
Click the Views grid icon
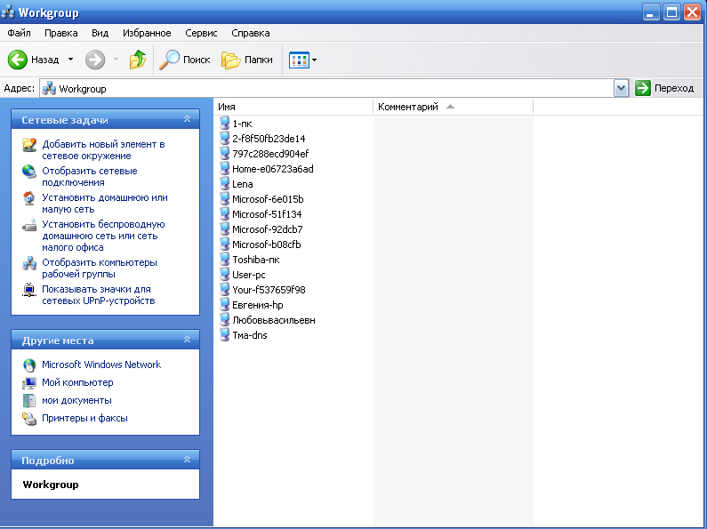(x=298, y=60)
